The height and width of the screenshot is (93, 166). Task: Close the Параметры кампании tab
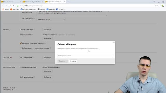pyautogui.click(x=65, y=2)
